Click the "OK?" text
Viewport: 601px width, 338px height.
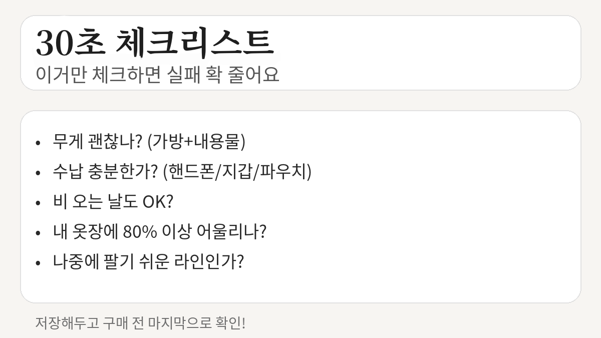click(x=158, y=202)
